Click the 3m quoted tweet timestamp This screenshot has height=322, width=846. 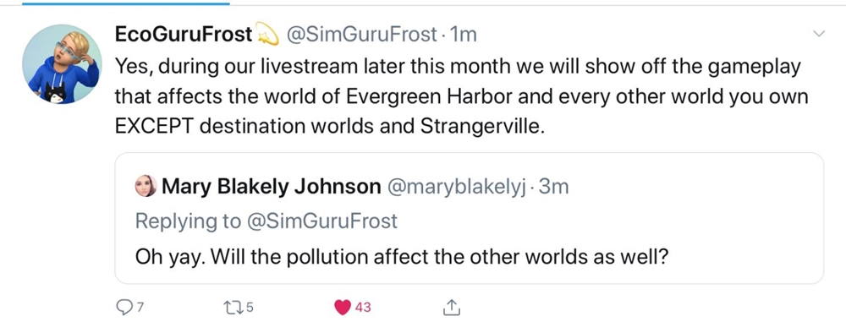(553, 187)
